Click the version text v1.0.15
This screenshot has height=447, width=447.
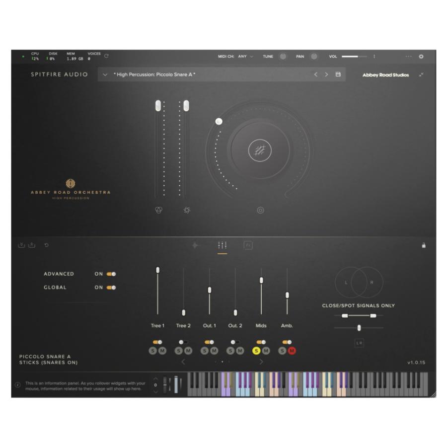pos(416,363)
